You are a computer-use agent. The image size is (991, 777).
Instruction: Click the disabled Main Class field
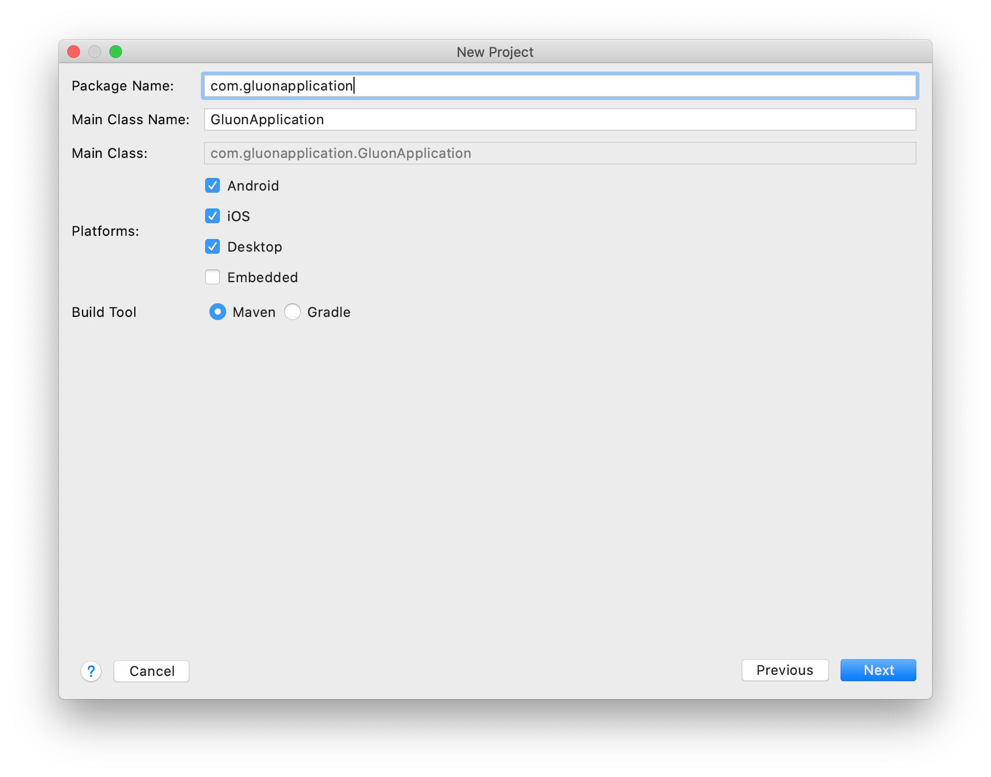(560, 153)
